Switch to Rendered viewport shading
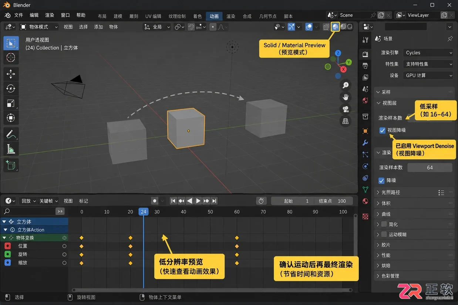458x305 pixels. 350,27
